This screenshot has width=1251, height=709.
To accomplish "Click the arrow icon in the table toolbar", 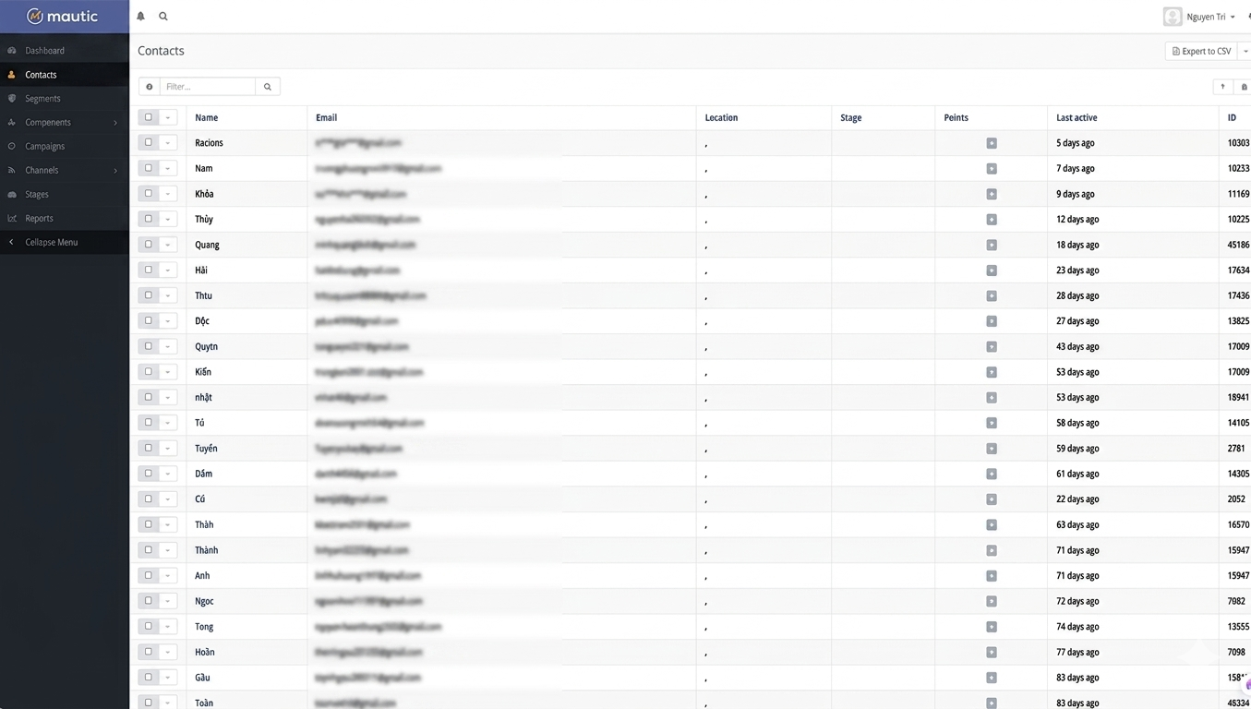I will pos(1222,86).
